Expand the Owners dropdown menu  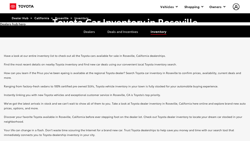(217, 7)
